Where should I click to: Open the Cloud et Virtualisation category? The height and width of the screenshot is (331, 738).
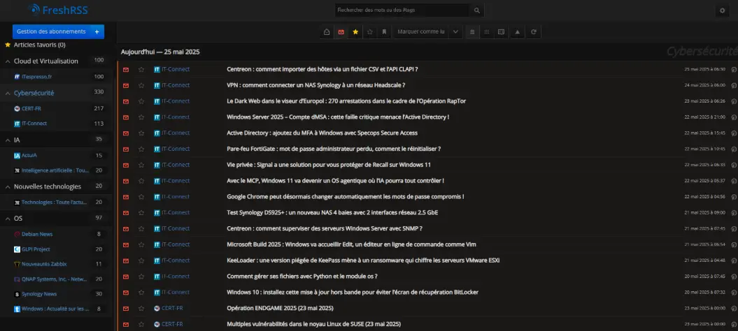[46, 61]
